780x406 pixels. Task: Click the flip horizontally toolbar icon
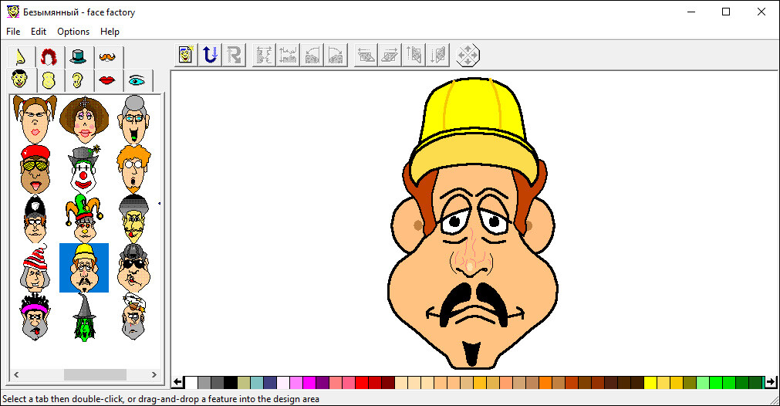(x=264, y=55)
